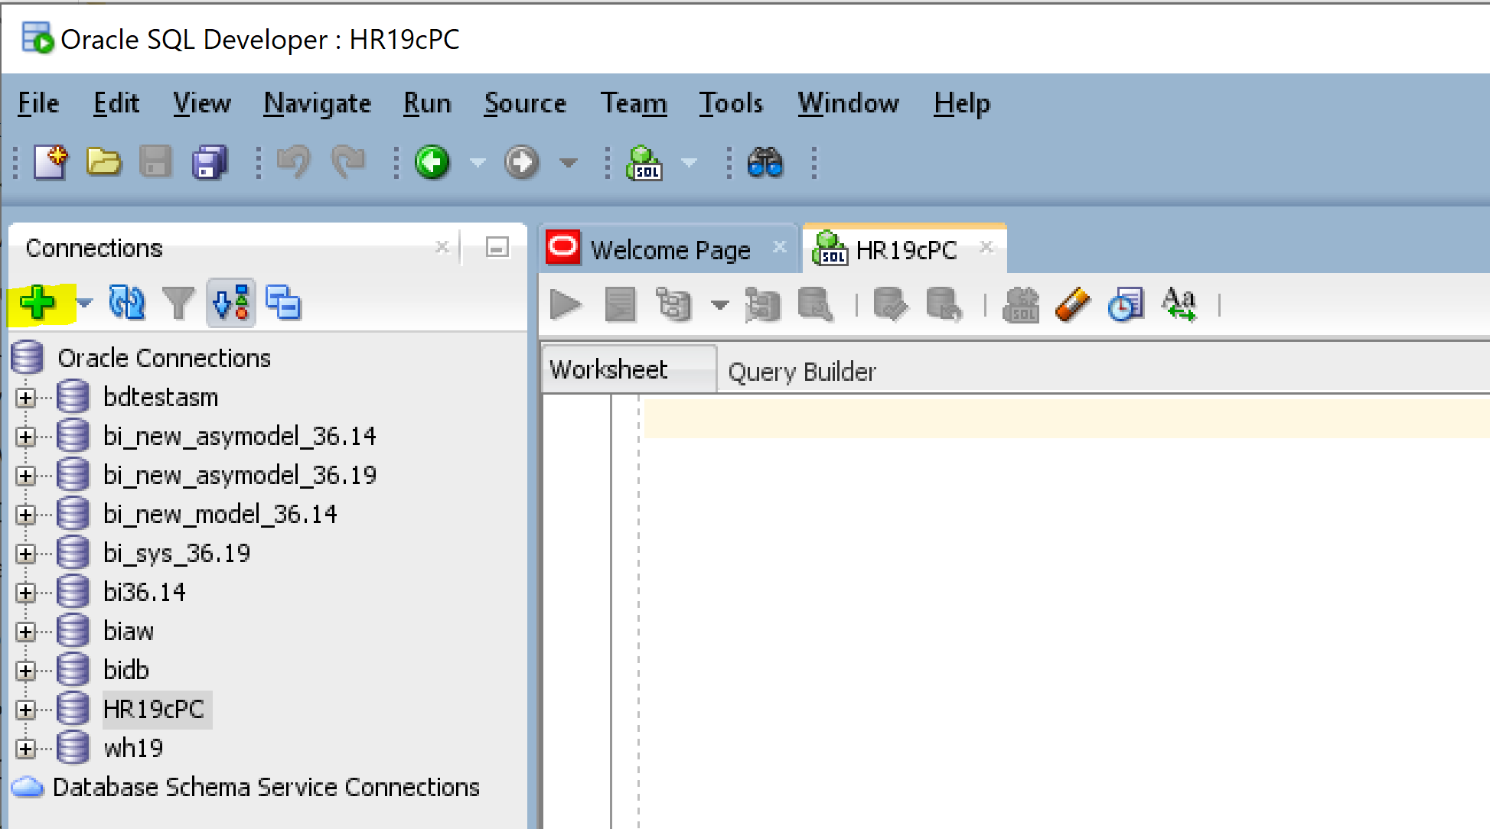This screenshot has height=829, width=1490.
Task: Click the Save disk icon
Action: click(155, 162)
